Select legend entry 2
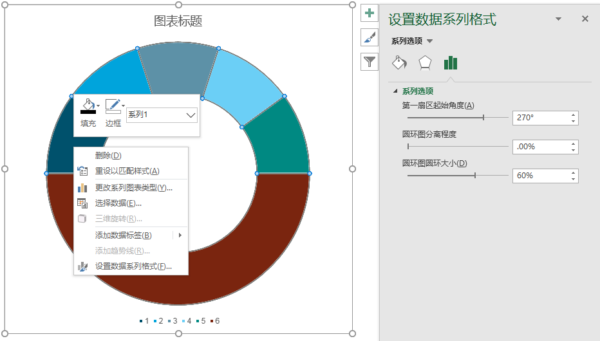600x341 pixels. pyautogui.click(x=158, y=321)
